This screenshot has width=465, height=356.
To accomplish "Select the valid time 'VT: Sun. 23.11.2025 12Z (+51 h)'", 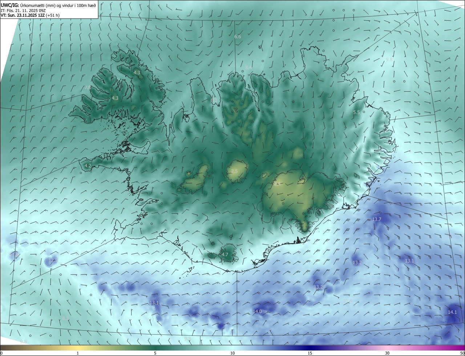I will coord(30,15).
